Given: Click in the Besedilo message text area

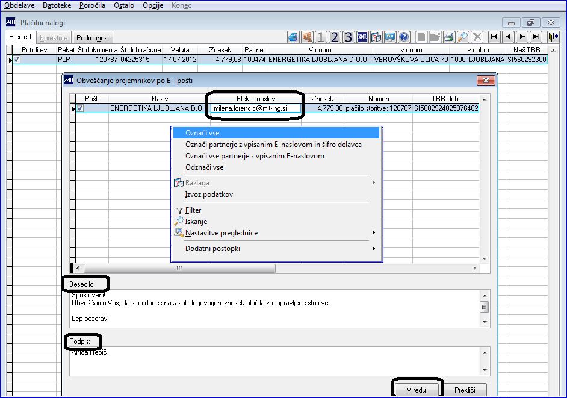Looking at the screenshot, I should 275,309.
